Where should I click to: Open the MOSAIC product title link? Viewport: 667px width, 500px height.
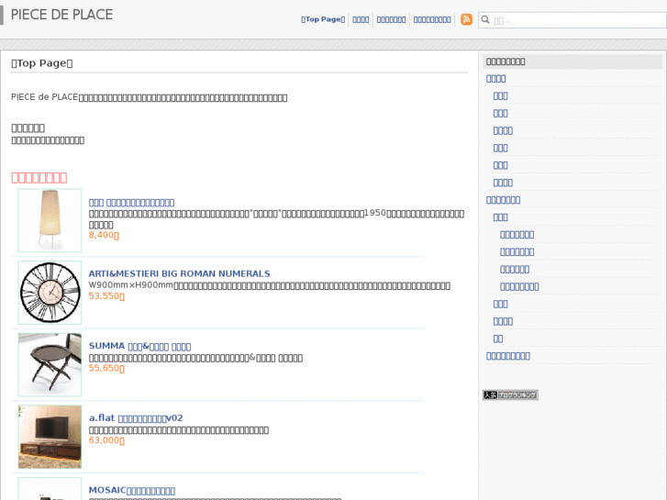click(x=132, y=490)
